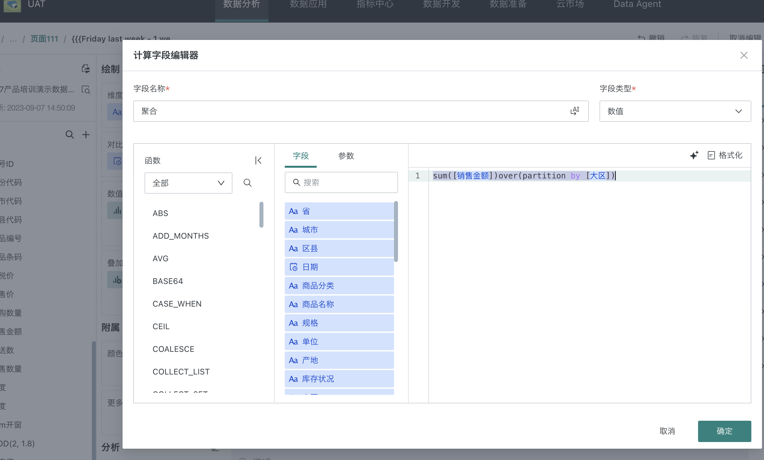The height and width of the screenshot is (460, 764).
Task: Switch to the 参数 tab
Action: pos(346,156)
